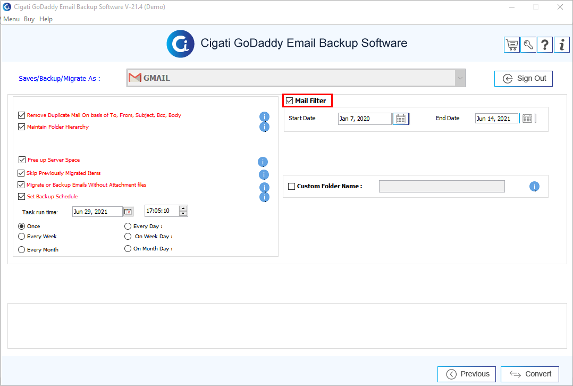This screenshot has width=573, height=386.
Task: Disable Set Backup Schedule checkbox
Action: tap(22, 196)
